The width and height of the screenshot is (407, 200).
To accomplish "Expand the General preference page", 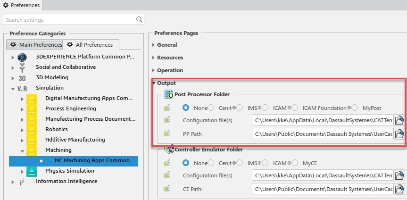I will (153, 45).
